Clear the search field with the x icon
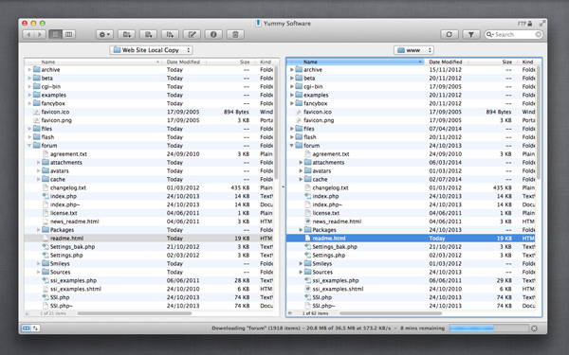 pos(539,34)
